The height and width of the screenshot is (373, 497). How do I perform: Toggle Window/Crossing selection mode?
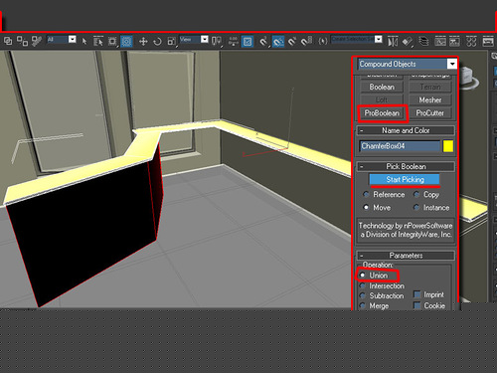point(126,41)
